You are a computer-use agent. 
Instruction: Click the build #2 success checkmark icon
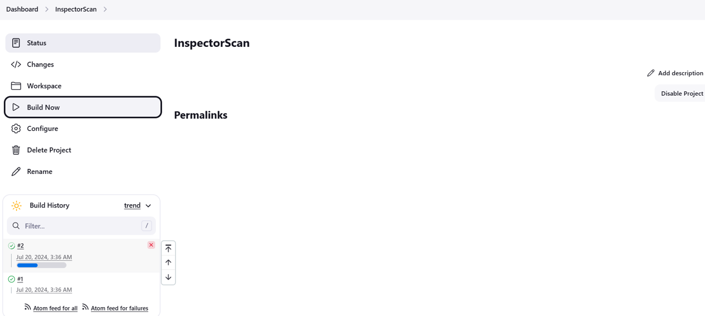tap(12, 246)
